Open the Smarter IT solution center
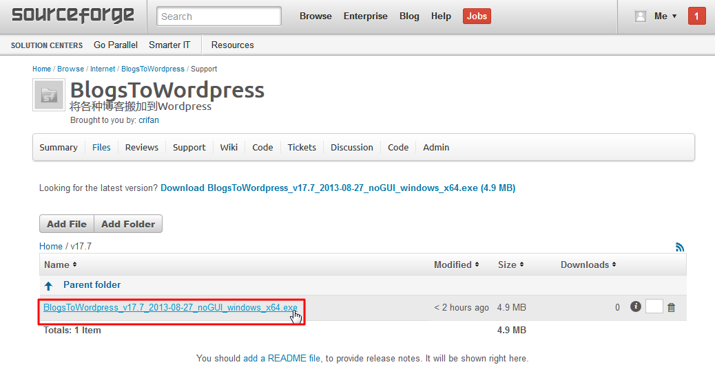This screenshot has width=715, height=380. [x=169, y=45]
